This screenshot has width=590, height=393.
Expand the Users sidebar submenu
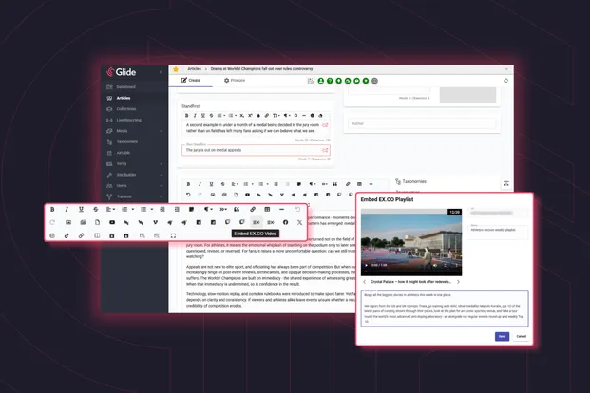tap(162, 186)
